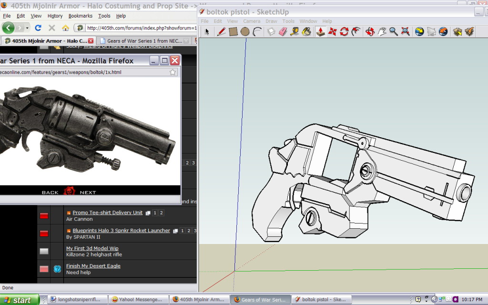This screenshot has height=305, width=488.
Task: Open the Firefox Tools menu
Action: pos(104,16)
